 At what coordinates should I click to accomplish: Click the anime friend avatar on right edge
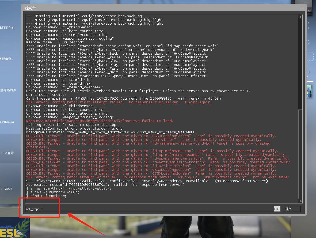pyautogui.click(x=309, y=91)
